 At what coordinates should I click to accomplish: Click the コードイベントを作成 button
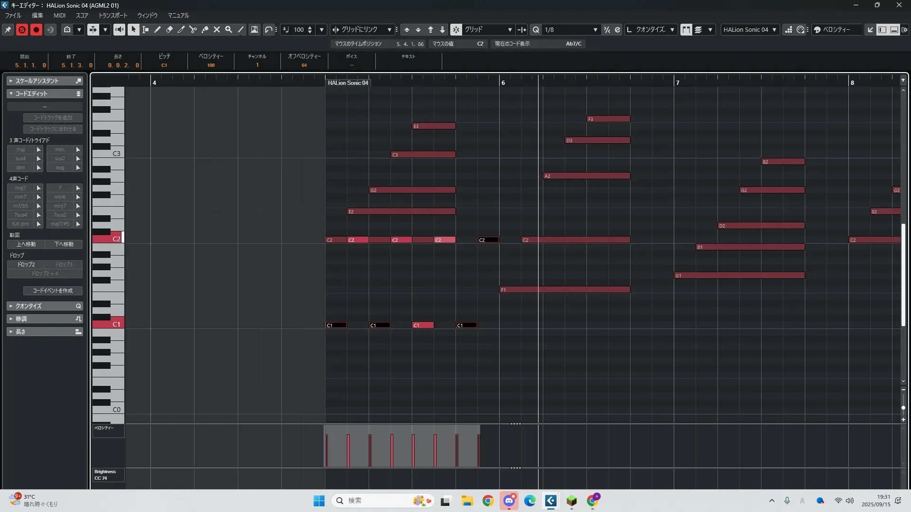point(53,291)
